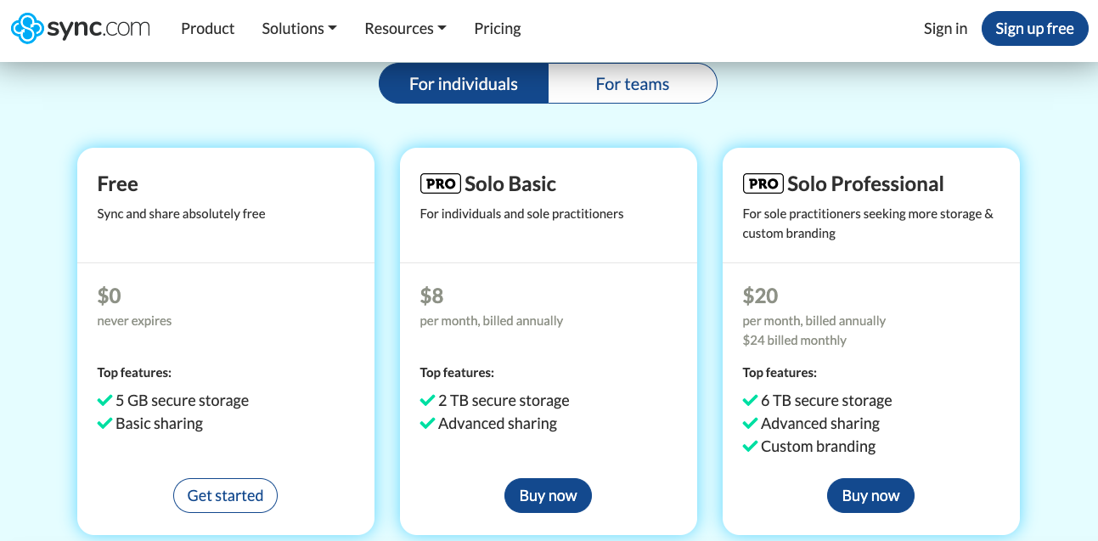Expand the Solutions dropdown menu
The width and height of the screenshot is (1098, 541).
pos(299,28)
